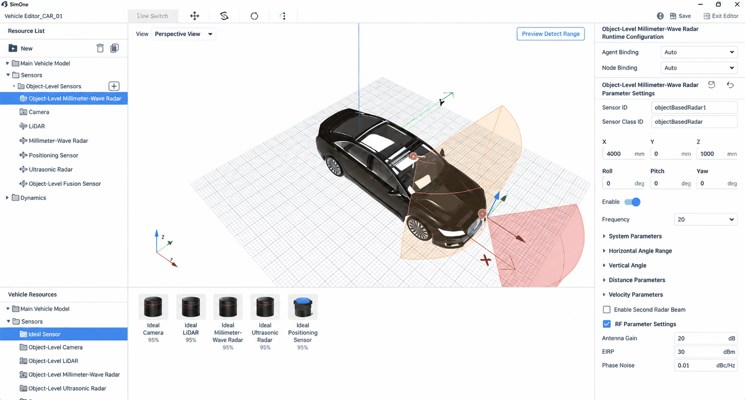This screenshot has width=745, height=400.
Task: Click the Sensor Class ID field
Action: click(694, 121)
